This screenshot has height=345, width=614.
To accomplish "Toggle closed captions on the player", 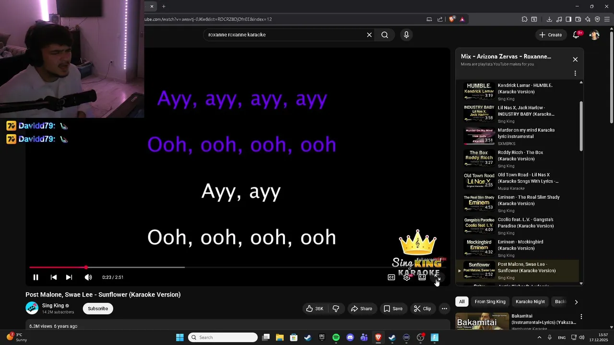I will [x=391, y=277].
